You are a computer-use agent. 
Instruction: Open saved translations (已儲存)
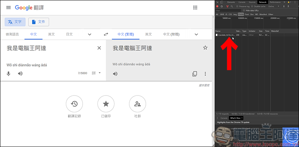point(106,104)
